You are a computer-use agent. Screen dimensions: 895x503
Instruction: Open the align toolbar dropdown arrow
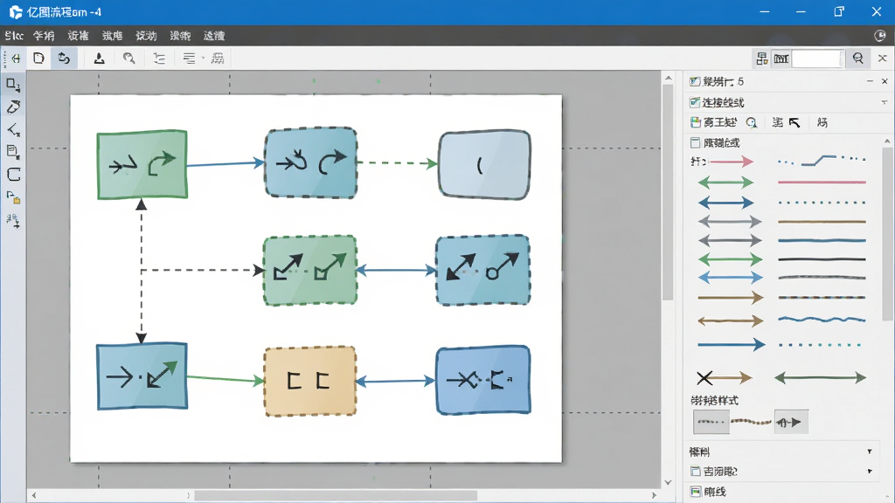coord(203,59)
